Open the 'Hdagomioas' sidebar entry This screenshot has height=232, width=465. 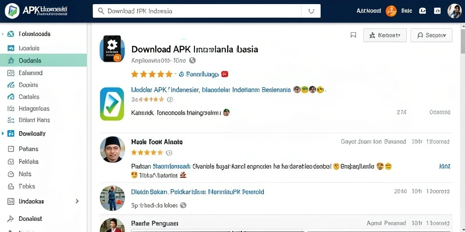pos(34,109)
